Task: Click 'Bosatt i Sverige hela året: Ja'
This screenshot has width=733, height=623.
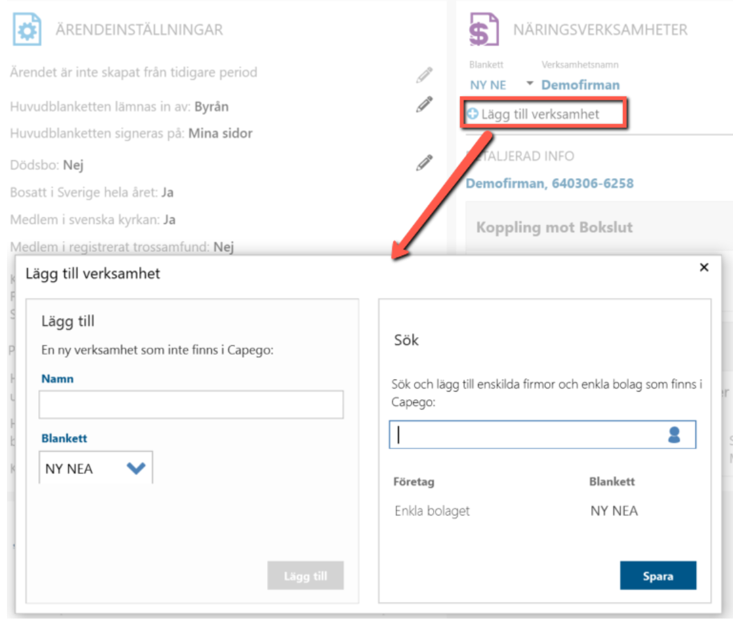Action: point(92,193)
